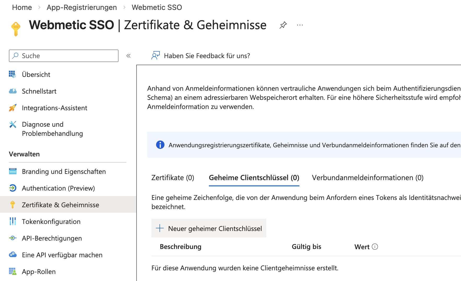
Task: Switch to the Zertifikate (0) tab
Action: tap(172, 178)
